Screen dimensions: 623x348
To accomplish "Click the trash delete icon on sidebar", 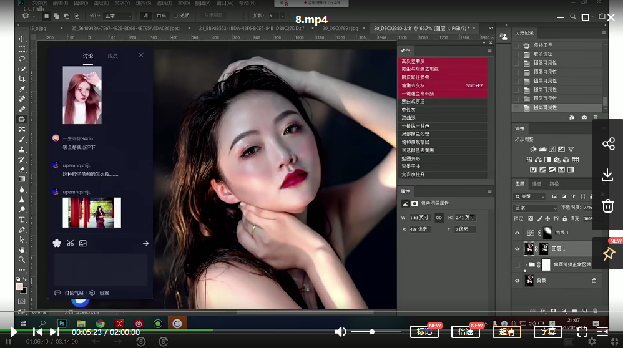I will tap(608, 206).
